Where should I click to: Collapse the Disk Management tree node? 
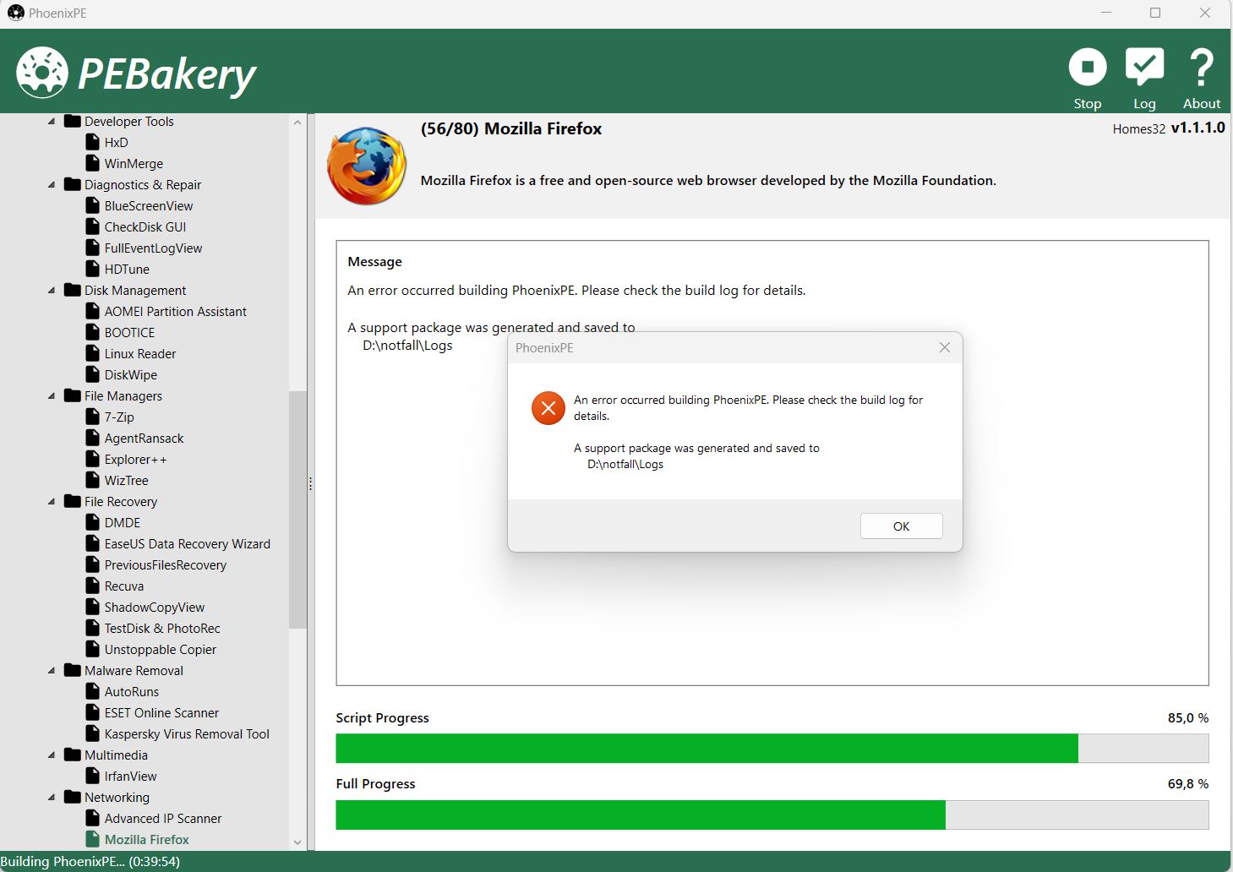pos(52,291)
